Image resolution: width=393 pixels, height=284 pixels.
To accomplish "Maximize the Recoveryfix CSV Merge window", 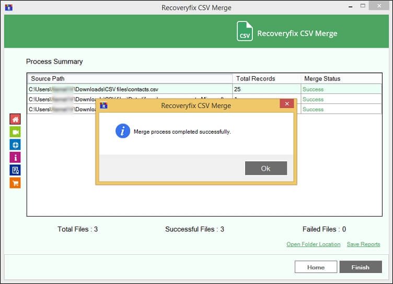I will click(x=363, y=6).
